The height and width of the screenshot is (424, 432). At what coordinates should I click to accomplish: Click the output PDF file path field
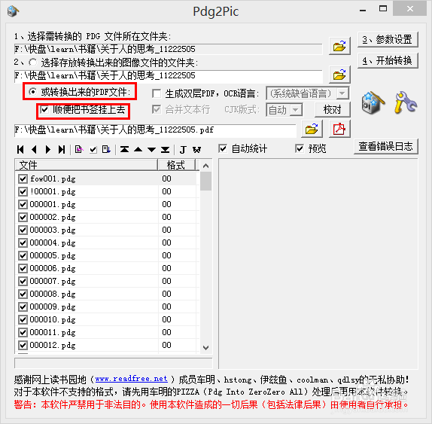[155, 130]
